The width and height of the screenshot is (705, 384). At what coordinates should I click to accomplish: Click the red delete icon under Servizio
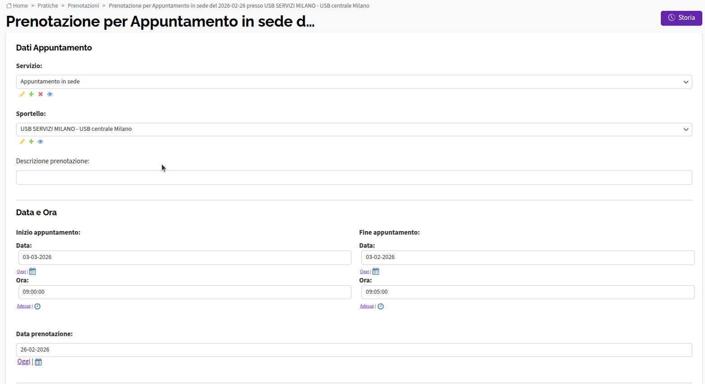pyautogui.click(x=41, y=94)
